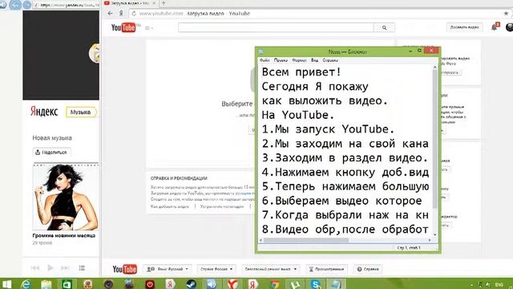Viewport: 513px width, 289px height.
Task: Open the safe mode dropdown in footer
Action: (271, 269)
